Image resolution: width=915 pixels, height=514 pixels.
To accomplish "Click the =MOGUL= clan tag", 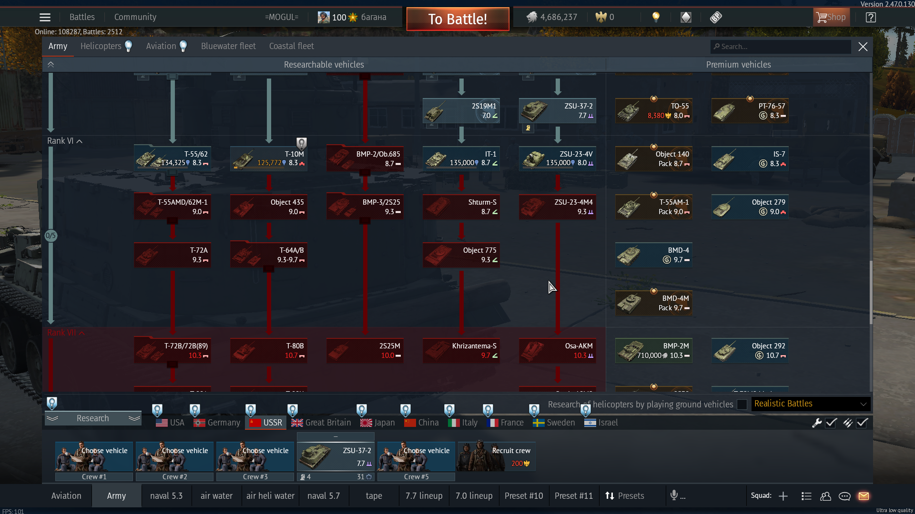I will click(x=282, y=17).
